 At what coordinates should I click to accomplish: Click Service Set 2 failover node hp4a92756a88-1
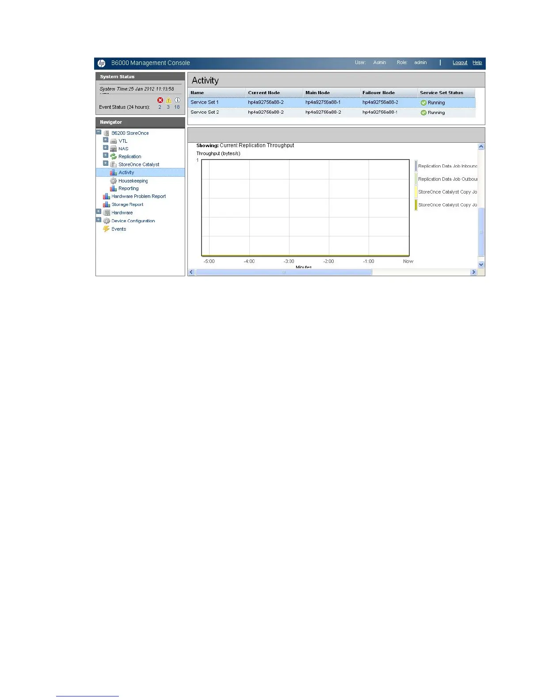click(x=380, y=112)
